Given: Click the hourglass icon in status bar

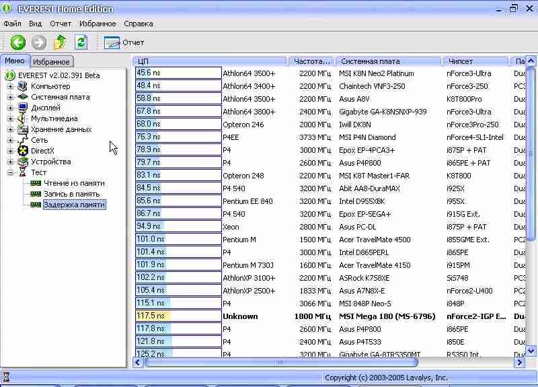Looking at the screenshot, I should point(6,377).
